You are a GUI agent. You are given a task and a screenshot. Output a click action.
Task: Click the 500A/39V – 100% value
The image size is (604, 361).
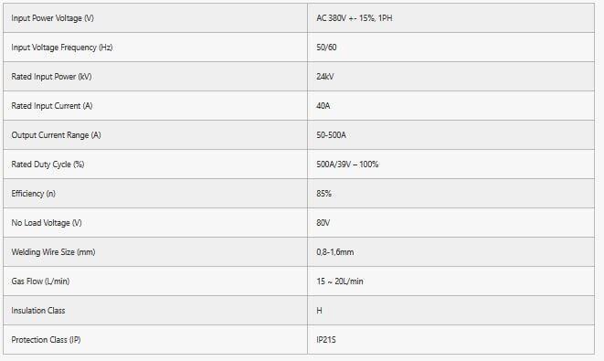point(347,165)
